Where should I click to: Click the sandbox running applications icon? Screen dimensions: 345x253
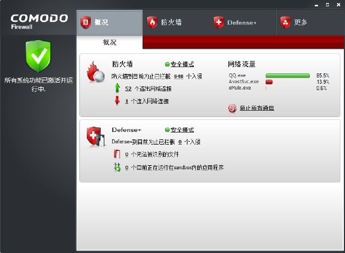pos(117,168)
